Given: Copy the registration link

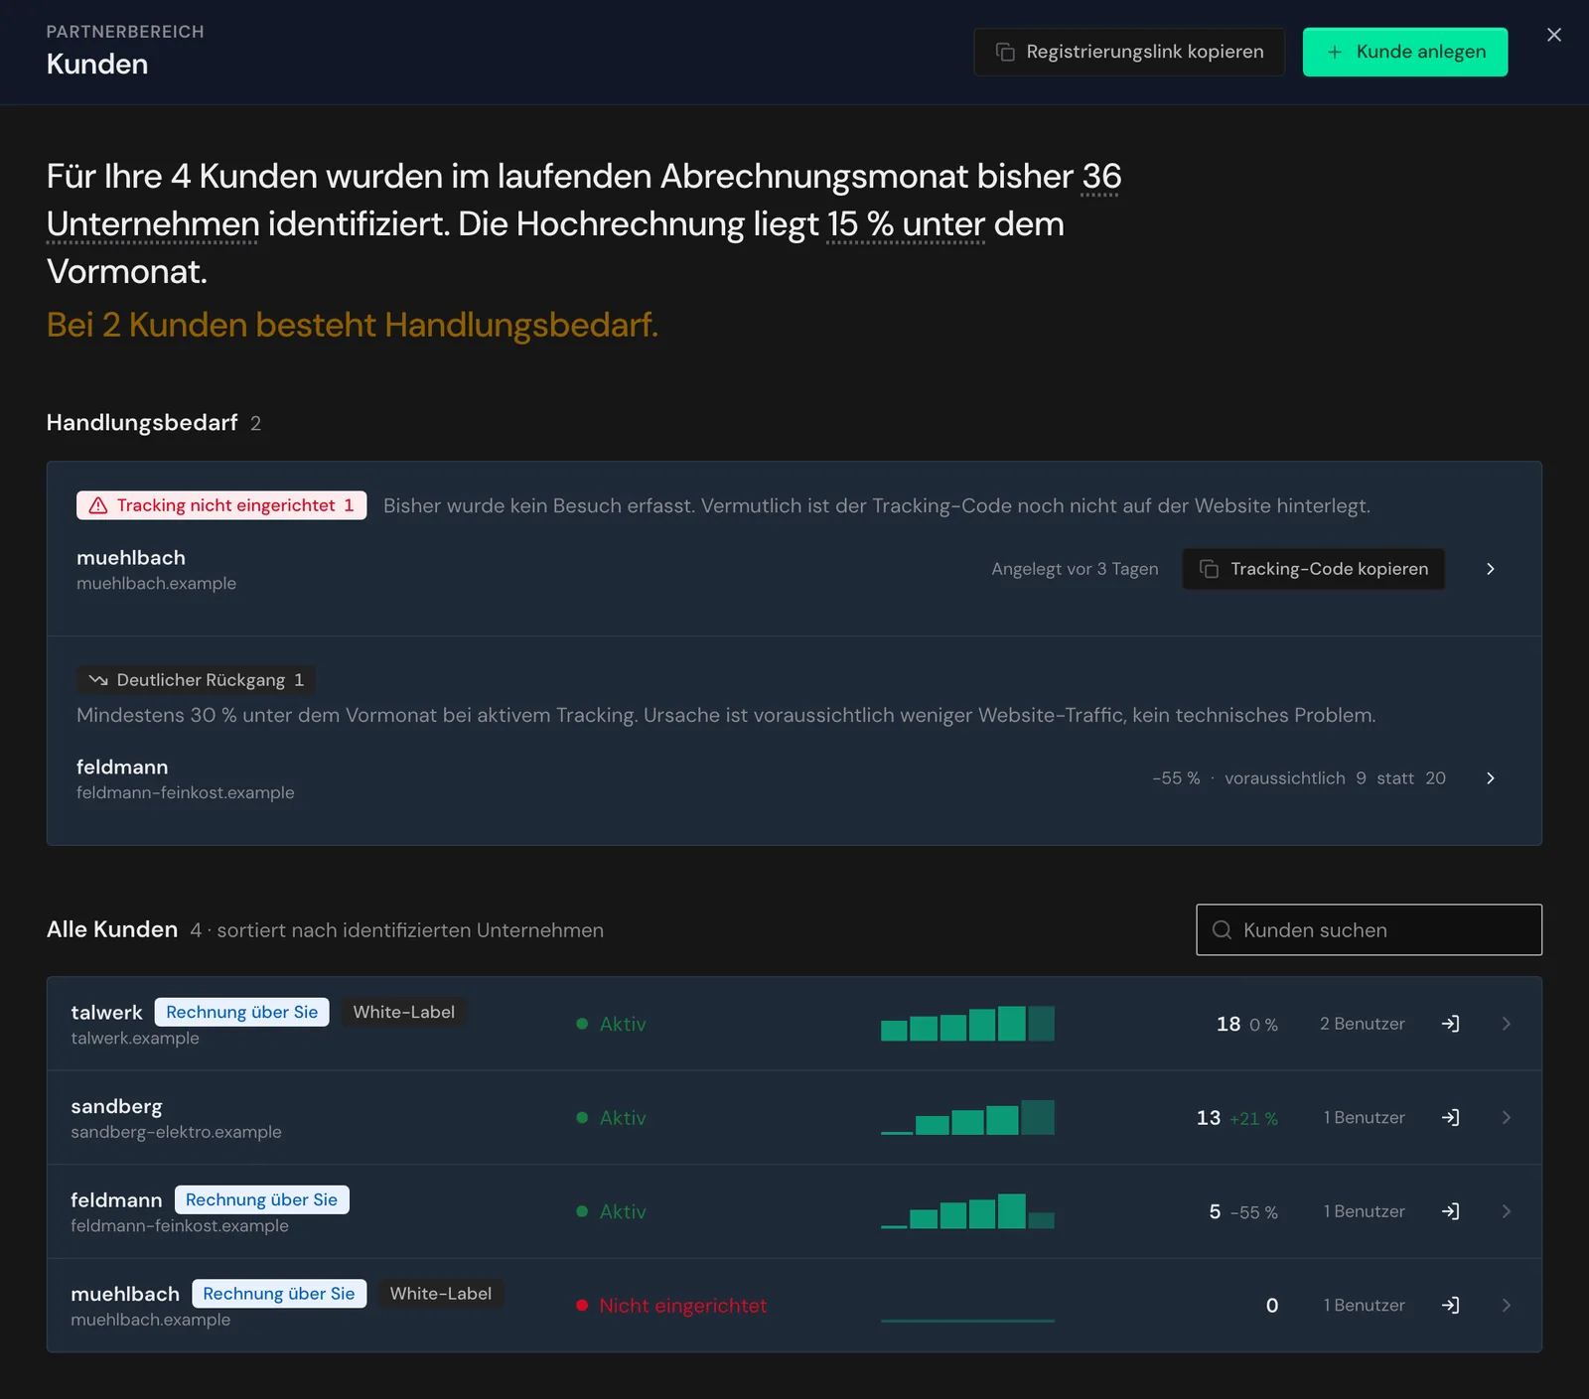Looking at the screenshot, I should [x=1129, y=52].
